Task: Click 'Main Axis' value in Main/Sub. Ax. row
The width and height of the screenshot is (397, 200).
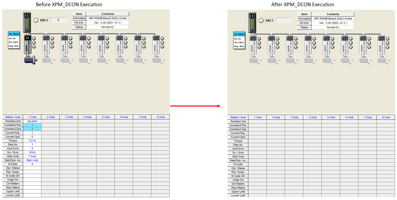Action: (x=32, y=160)
